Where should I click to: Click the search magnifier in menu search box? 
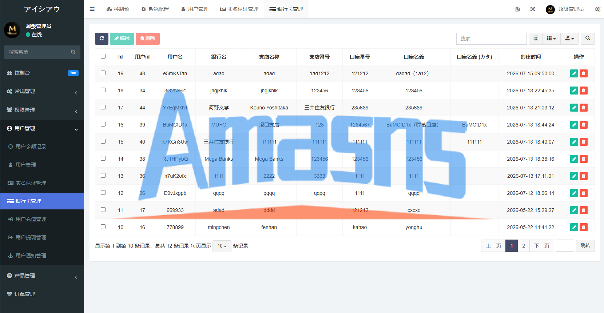pos(73,52)
